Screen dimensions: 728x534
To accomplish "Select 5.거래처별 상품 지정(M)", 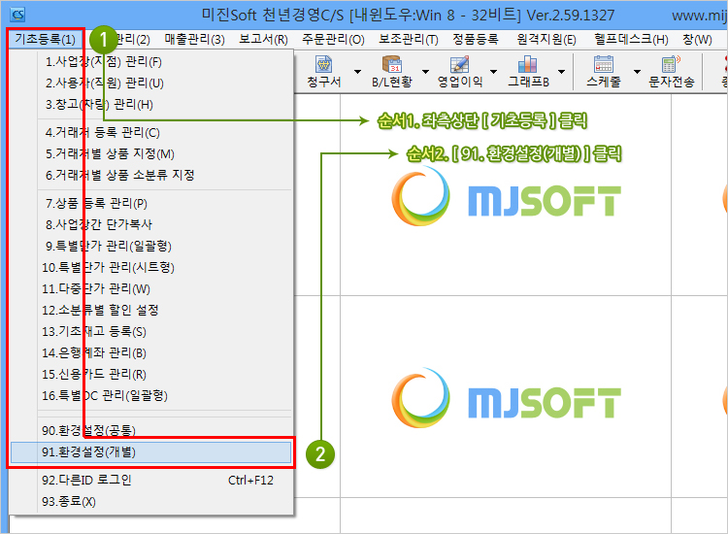I will [x=151, y=154].
